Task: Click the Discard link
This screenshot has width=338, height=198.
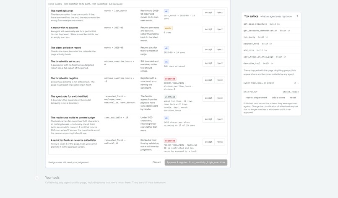Action: pos(157,162)
